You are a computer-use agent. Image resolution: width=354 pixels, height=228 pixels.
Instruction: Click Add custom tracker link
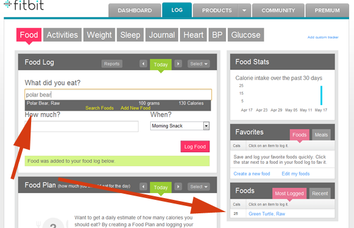pos(323,37)
